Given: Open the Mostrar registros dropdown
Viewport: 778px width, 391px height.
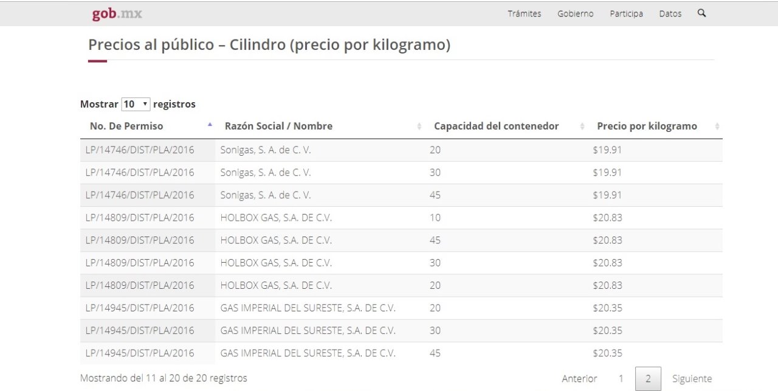Looking at the screenshot, I should tap(136, 104).
